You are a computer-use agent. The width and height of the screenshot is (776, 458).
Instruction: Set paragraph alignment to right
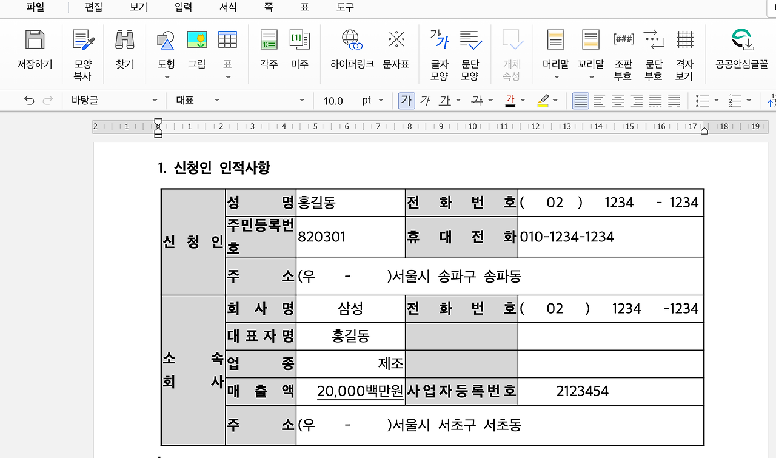[x=637, y=101]
